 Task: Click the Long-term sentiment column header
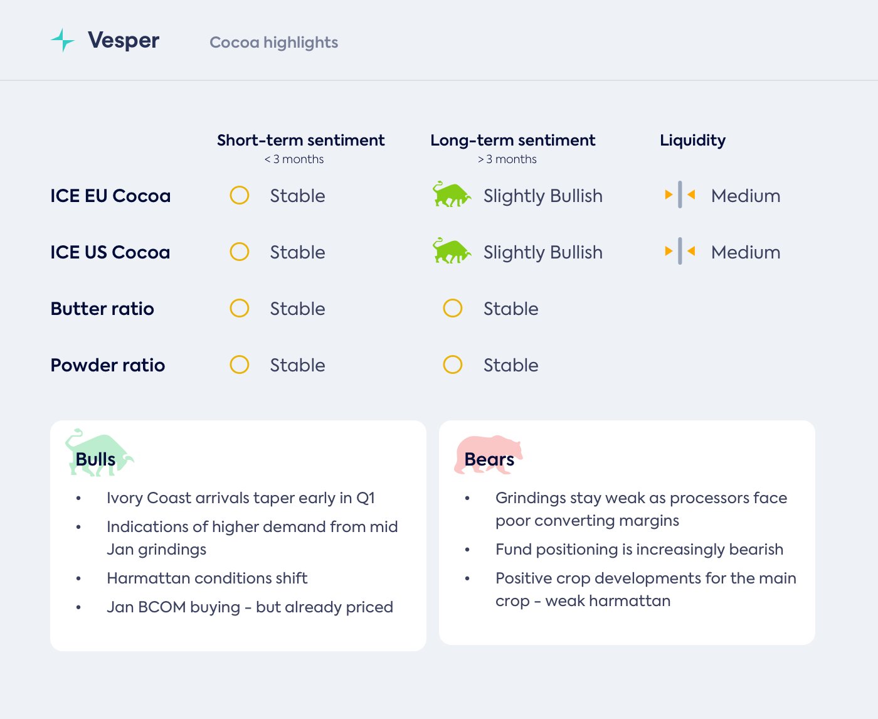coord(512,140)
